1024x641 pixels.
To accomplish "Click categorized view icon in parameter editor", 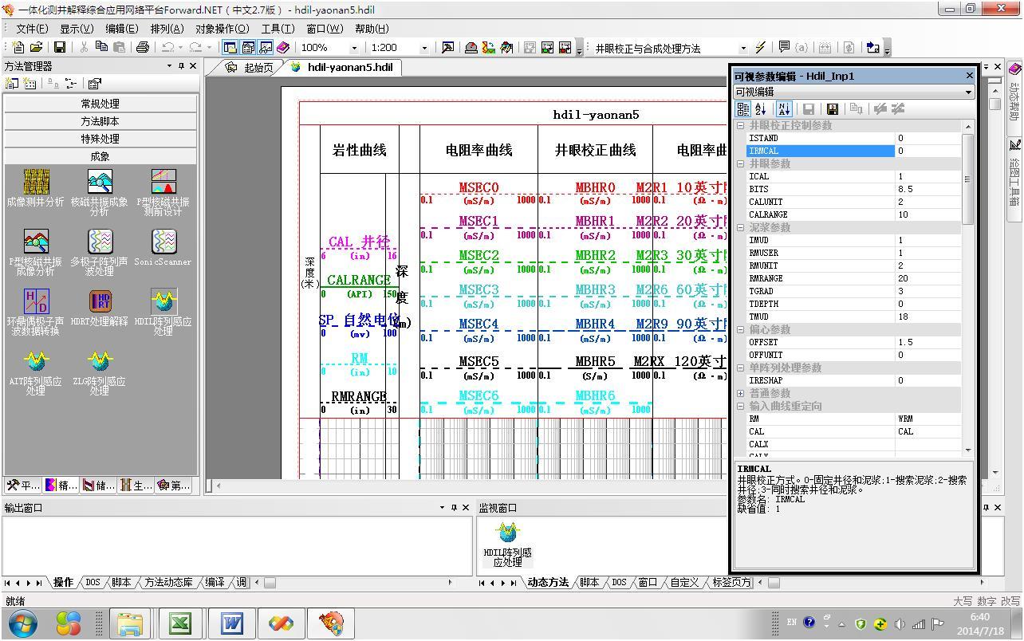I will pos(742,109).
